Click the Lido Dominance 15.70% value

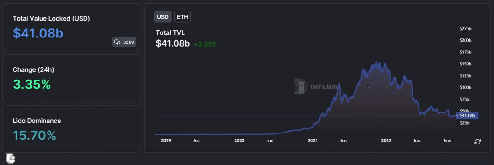coord(34,135)
